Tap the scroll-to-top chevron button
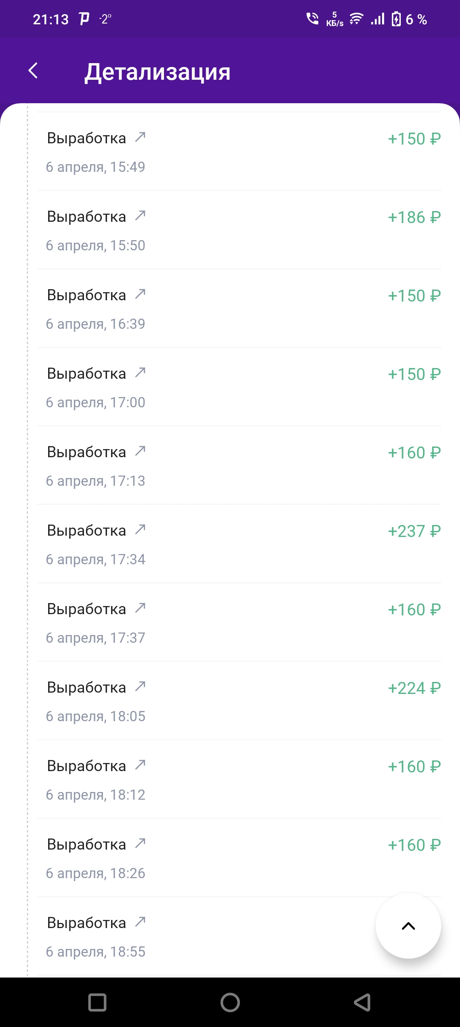460x1027 pixels. 408,926
